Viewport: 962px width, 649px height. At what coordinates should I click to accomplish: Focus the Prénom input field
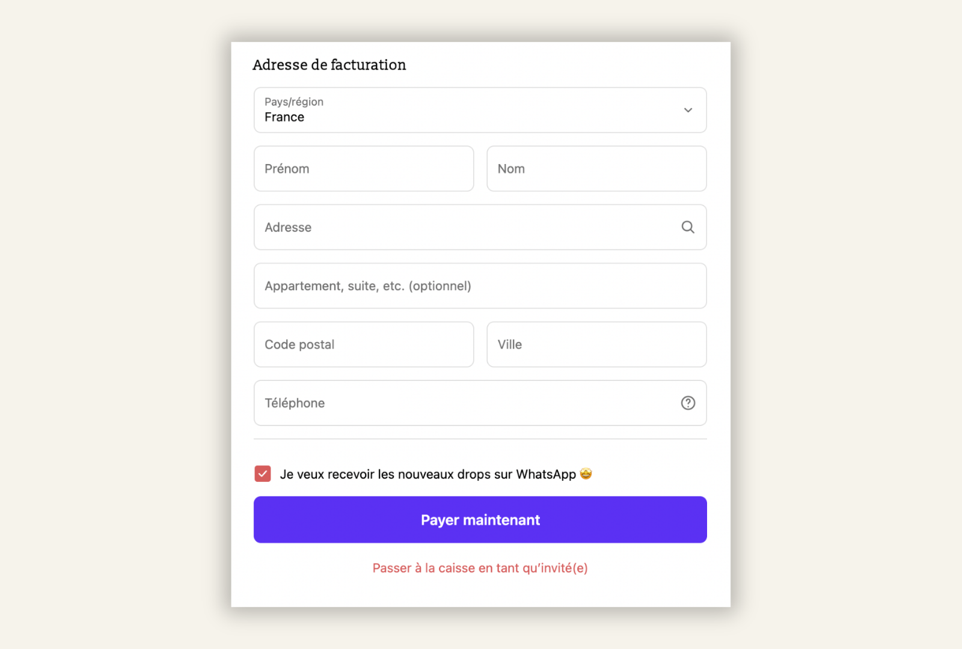coord(363,169)
